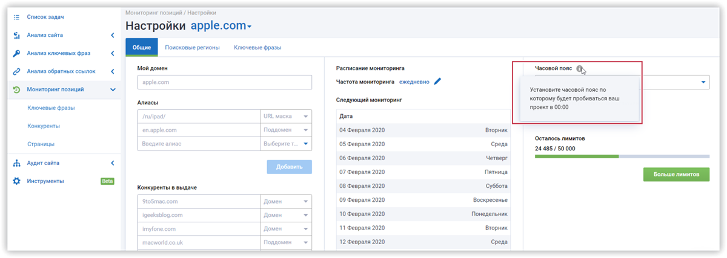Click the macworld.co.uk competitor field

[x=199, y=243]
